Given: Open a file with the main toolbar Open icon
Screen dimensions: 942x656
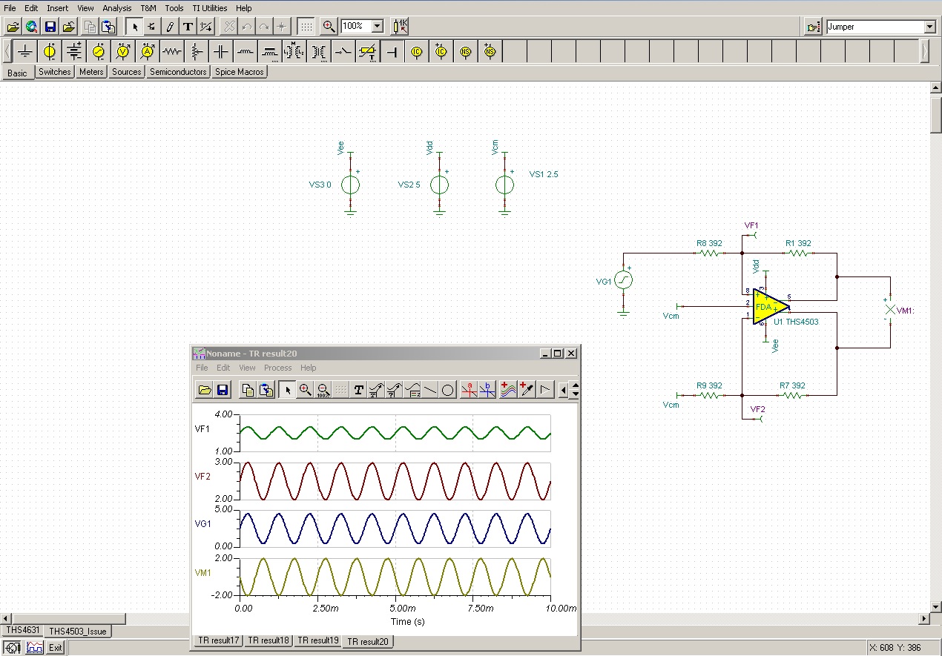Looking at the screenshot, I should pyautogui.click(x=13, y=27).
